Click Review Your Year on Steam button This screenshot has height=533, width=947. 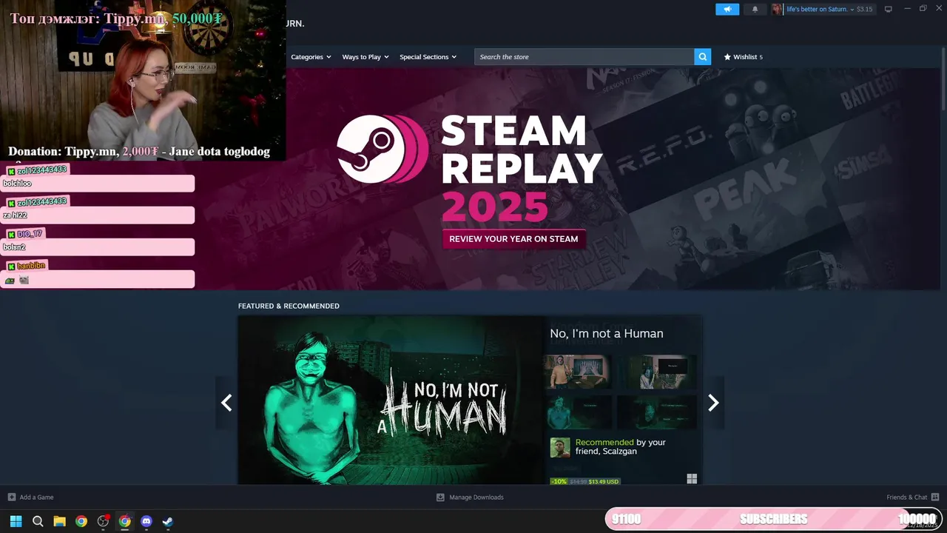513,239
